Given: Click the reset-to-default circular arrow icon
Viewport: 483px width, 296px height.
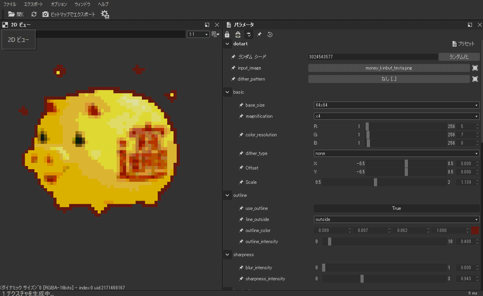Looking at the screenshot, I should [x=270, y=34].
